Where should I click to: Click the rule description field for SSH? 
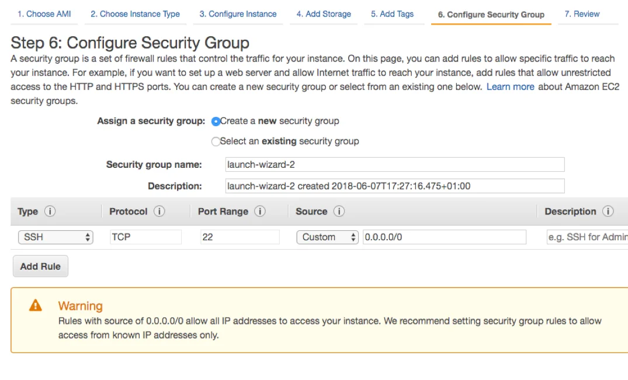point(587,237)
